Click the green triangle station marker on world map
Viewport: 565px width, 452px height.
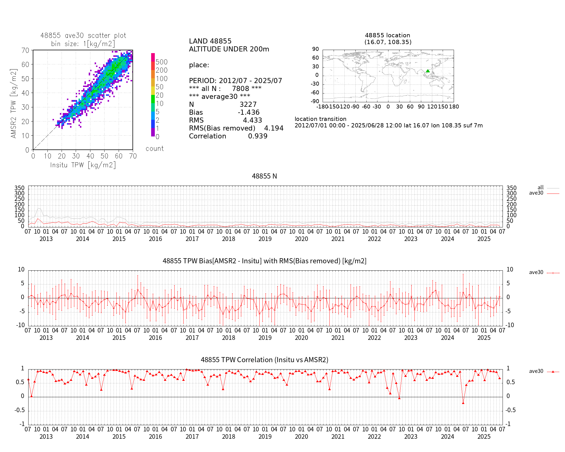coord(428,71)
